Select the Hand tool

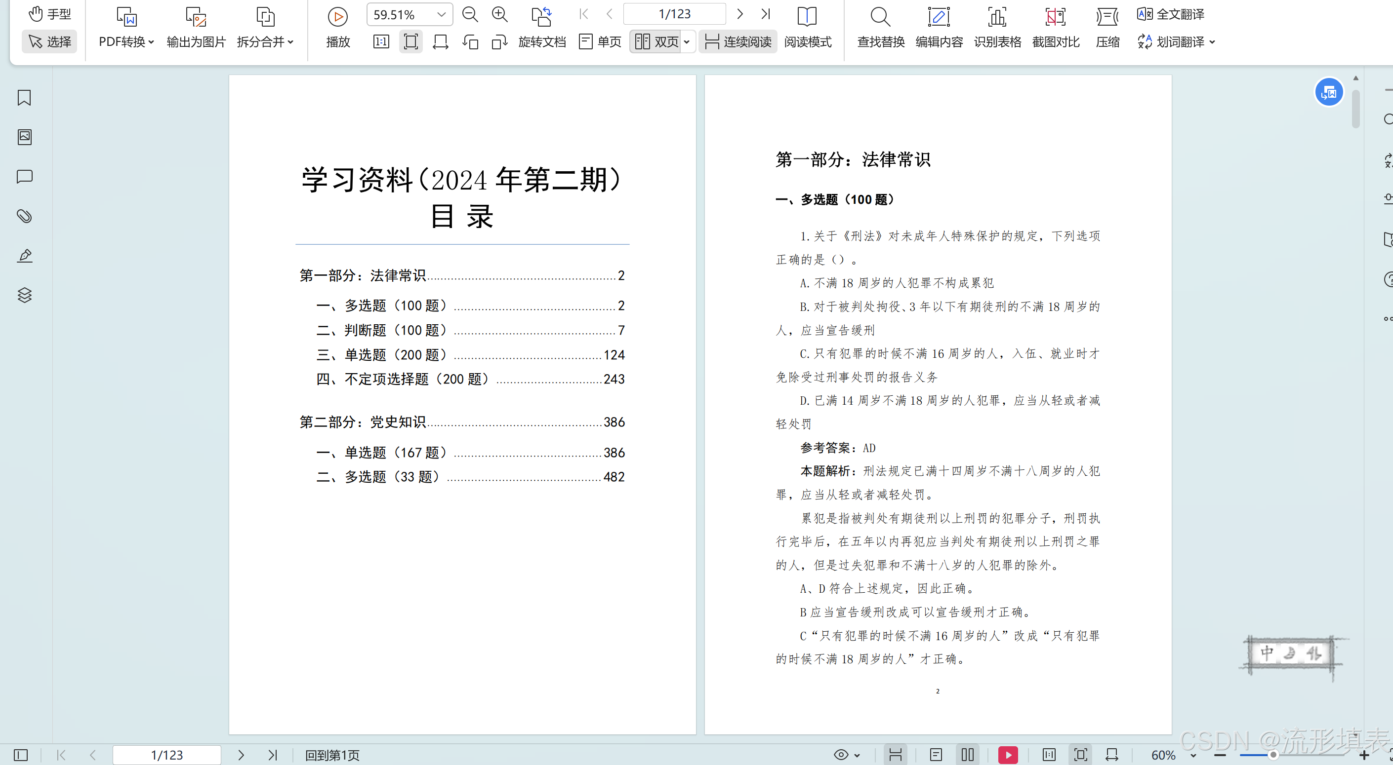click(x=49, y=14)
